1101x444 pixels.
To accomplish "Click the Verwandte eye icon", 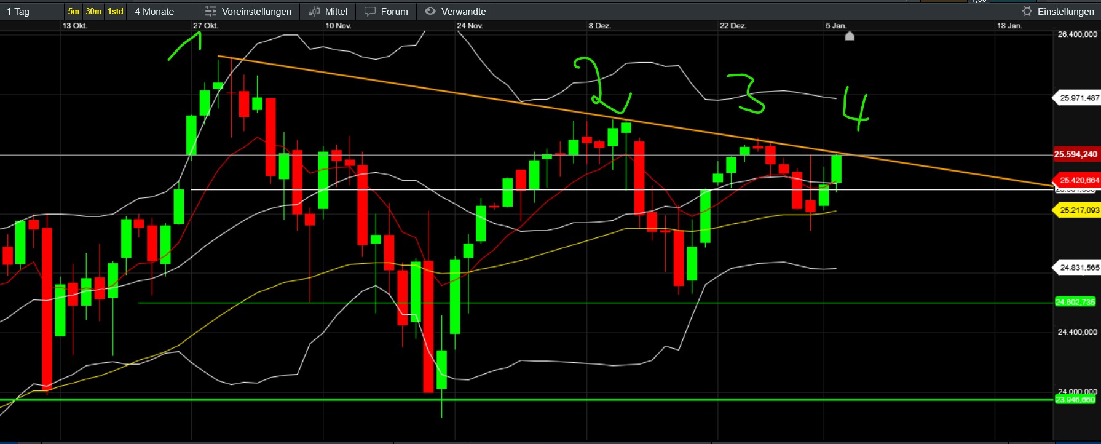I will pos(430,11).
